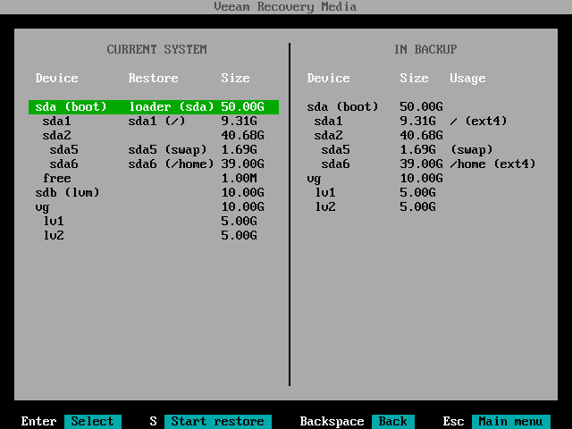
Task: Click /home (ext4) usage entry in backup
Action: pyautogui.click(x=492, y=164)
